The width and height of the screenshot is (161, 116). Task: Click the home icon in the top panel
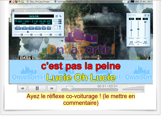pos(13,2)
